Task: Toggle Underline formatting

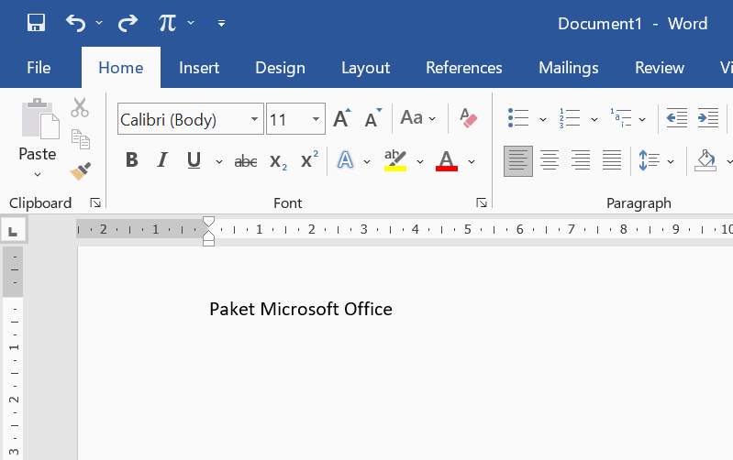Action: [194, 160]
